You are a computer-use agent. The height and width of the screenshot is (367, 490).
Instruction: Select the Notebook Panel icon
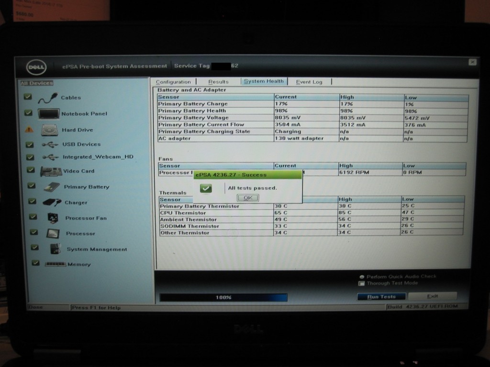point(48,114)
